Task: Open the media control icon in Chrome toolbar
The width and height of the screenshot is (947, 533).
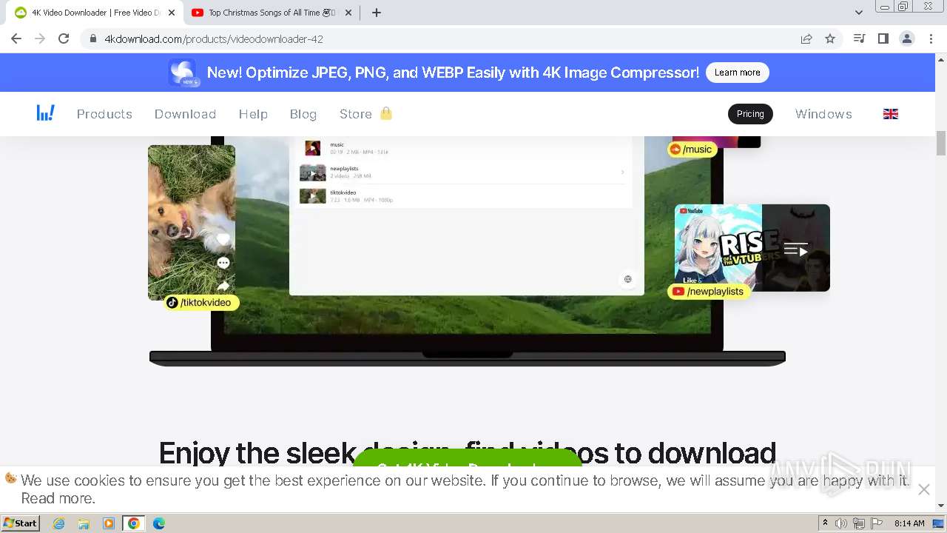Action: [859, 38]
